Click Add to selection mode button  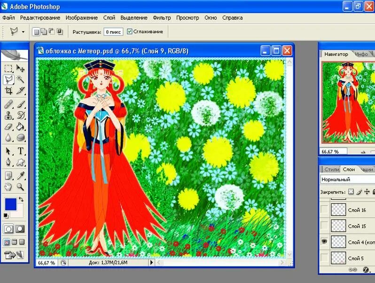pyautogui.click(x=44, y=32)
